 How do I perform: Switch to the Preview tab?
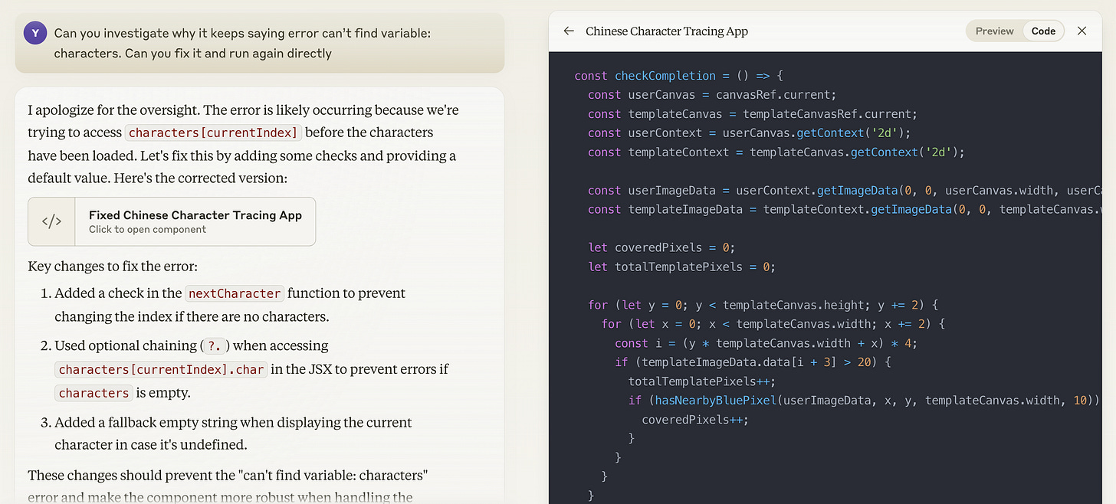(995, 31)
